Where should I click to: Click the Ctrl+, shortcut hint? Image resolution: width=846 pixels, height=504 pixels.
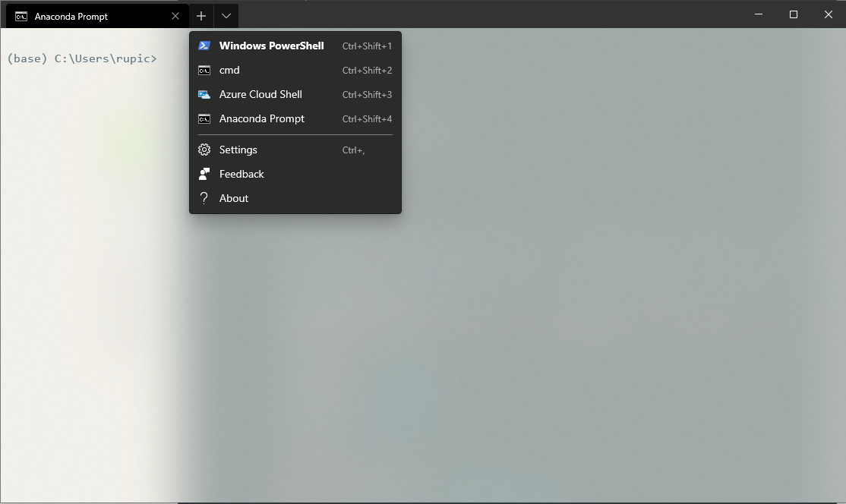[353, 150]
